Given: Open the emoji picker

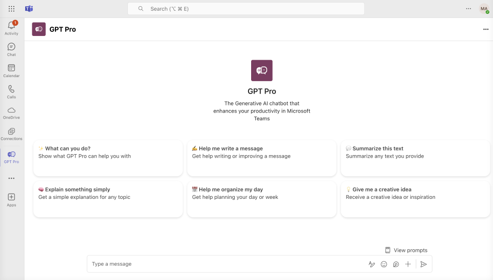Looking at the screenshot, I should click(384, 264).
